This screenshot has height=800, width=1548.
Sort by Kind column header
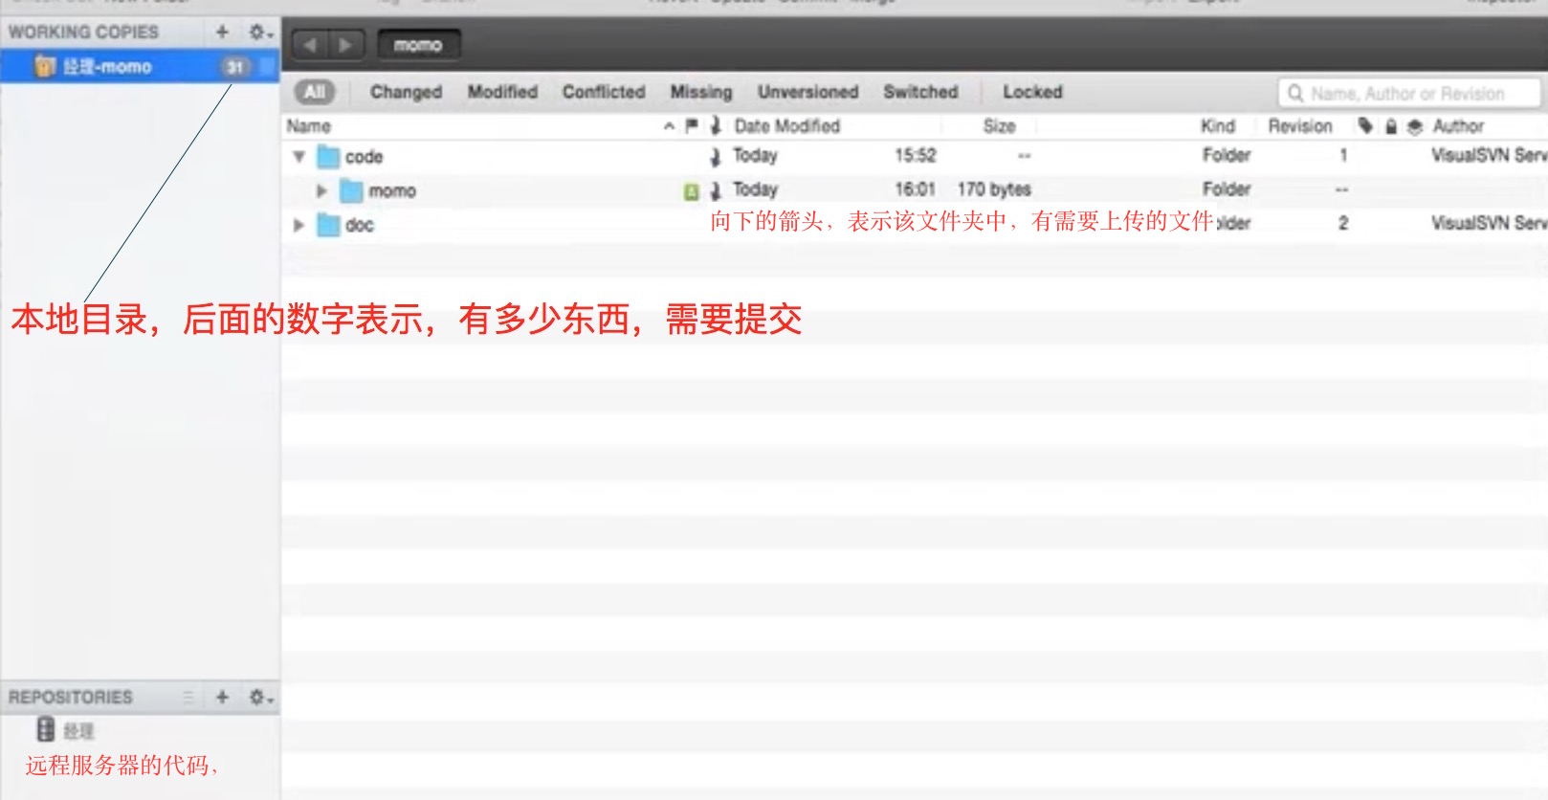coord(1218,126)
